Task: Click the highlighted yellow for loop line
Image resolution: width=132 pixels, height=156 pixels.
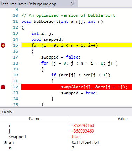Action: pyautogui.click(x=77, y=45)
